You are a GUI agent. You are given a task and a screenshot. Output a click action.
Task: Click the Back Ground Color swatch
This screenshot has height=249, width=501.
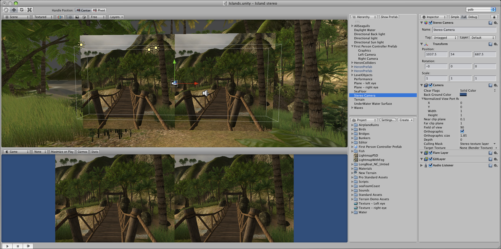(x=463, y=95)
